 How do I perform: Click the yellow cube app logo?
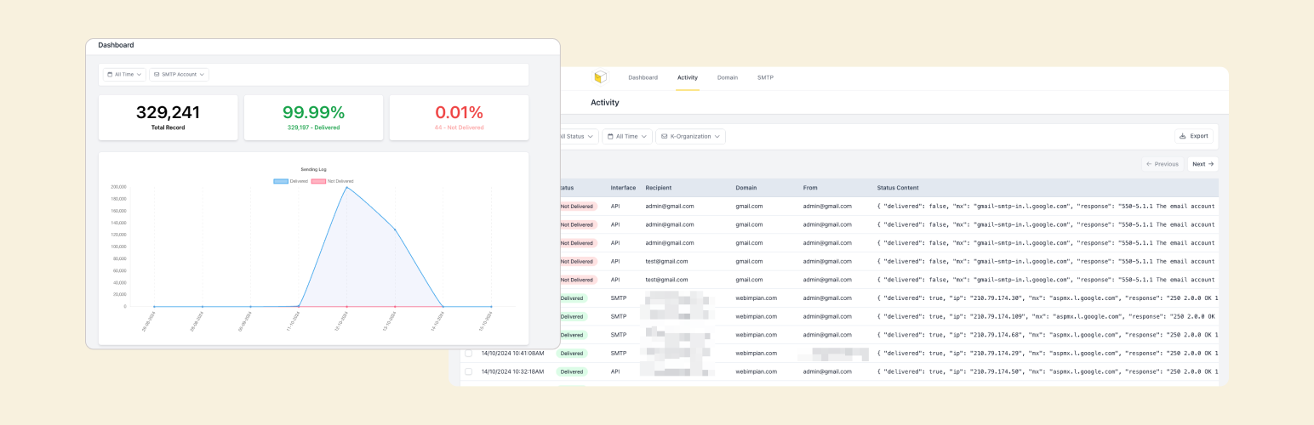tap(601, 77)
